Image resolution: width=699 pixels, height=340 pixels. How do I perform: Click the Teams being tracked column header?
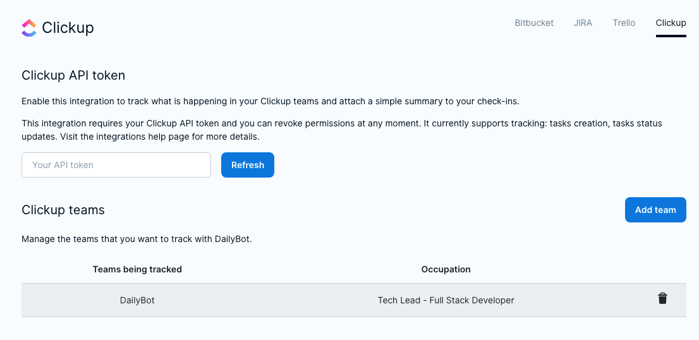click(137, 269)
